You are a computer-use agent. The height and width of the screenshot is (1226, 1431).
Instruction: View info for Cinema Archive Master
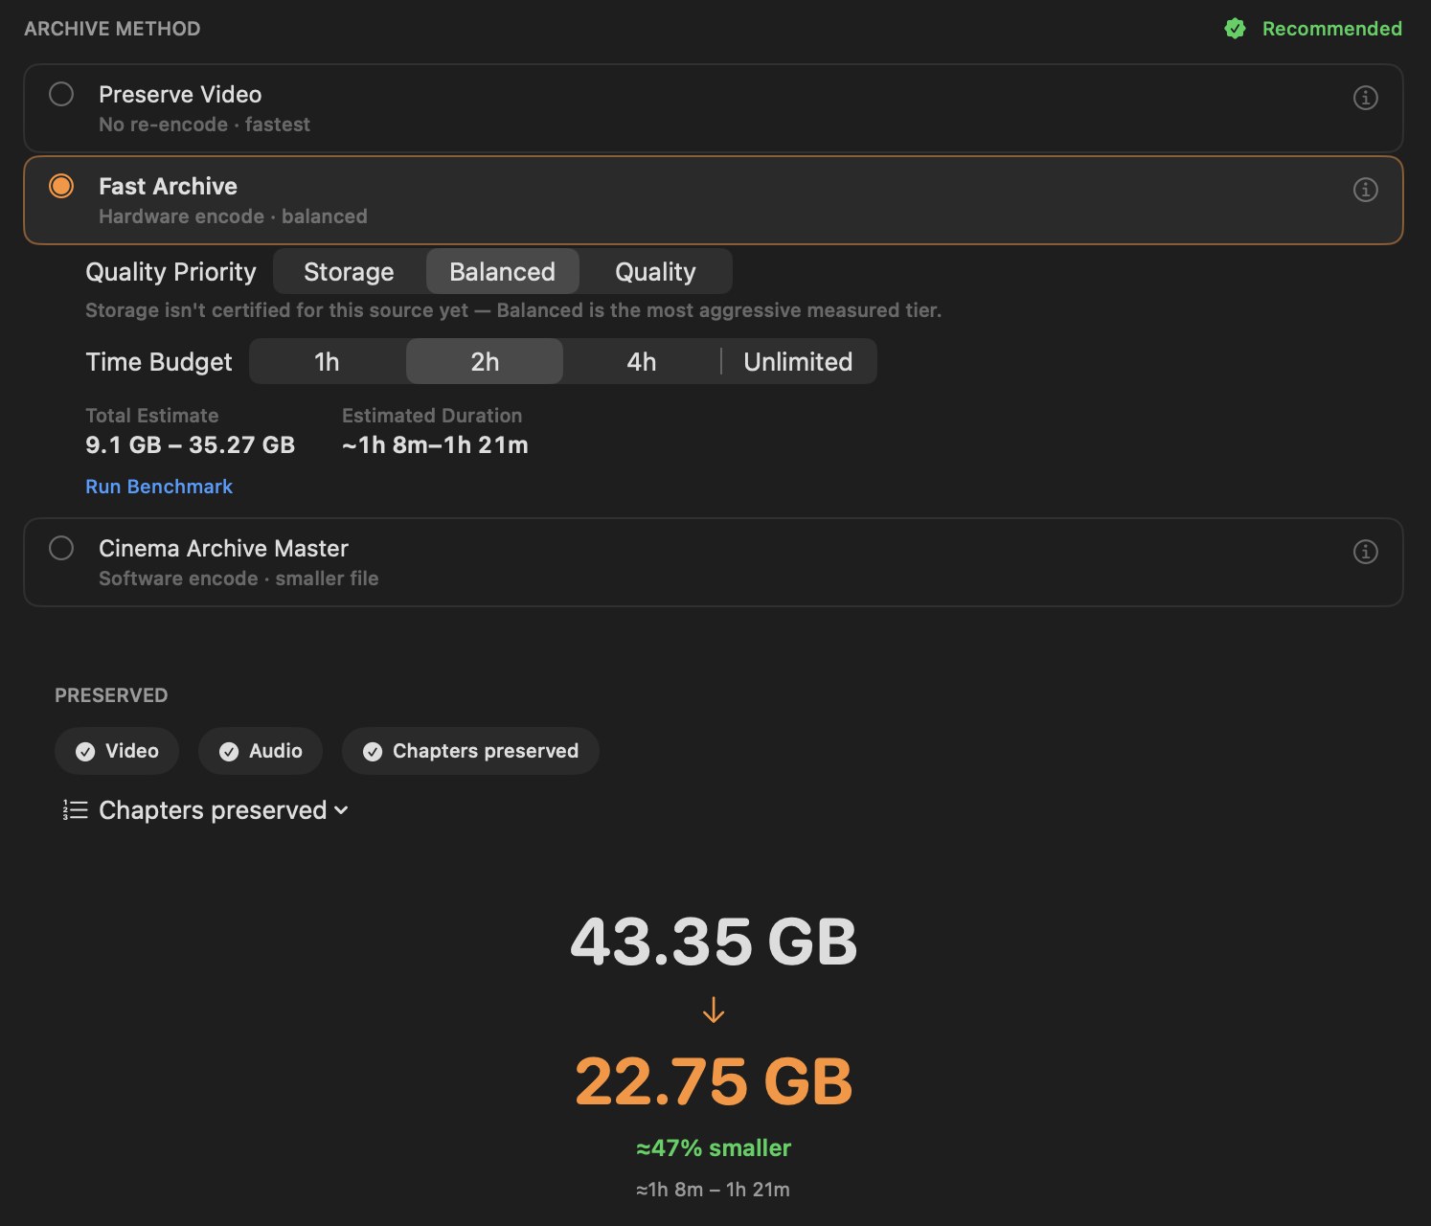coord(1365,552)
